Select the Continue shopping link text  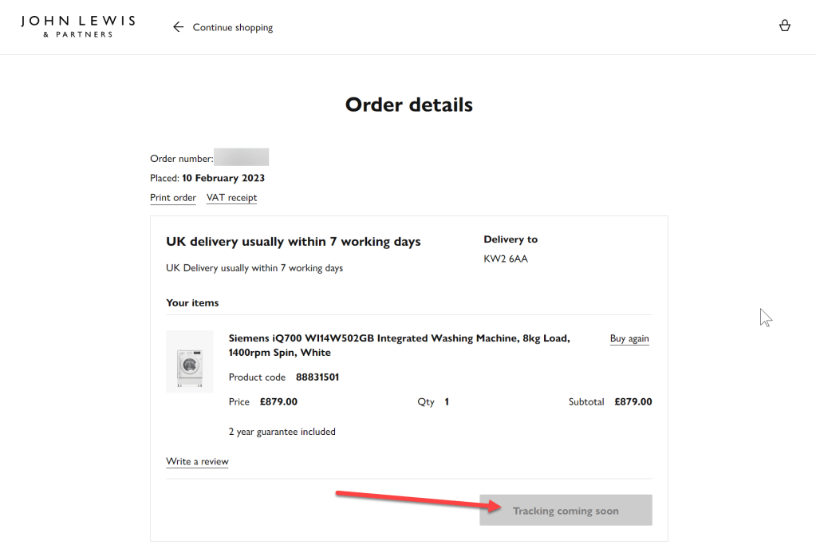pyautogui.click(x=233, y=27)
